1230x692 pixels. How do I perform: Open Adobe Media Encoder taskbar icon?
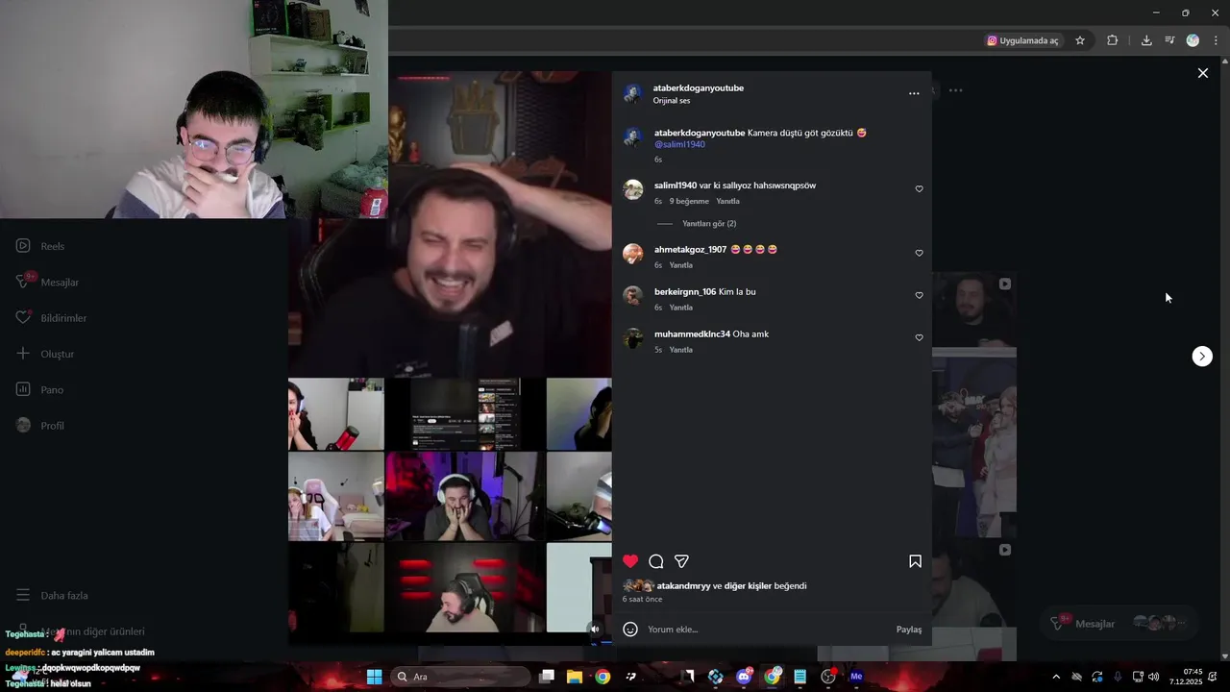856,677
